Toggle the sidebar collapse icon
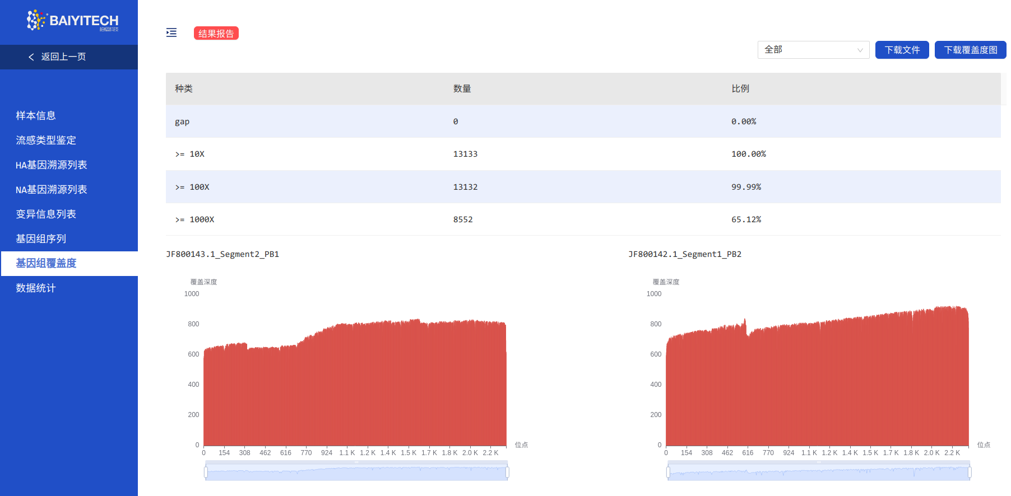 click(x=171, y=33)
